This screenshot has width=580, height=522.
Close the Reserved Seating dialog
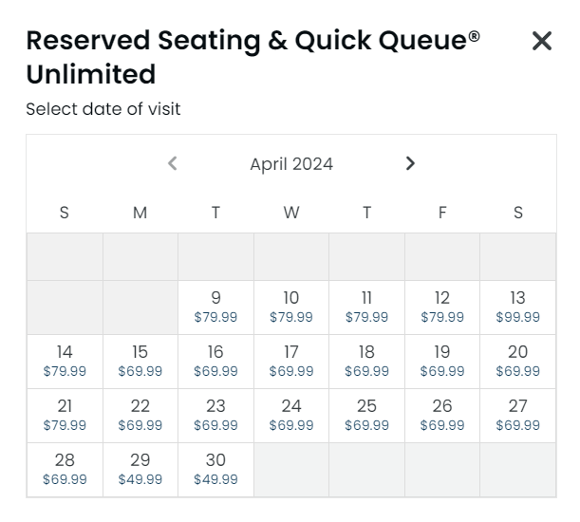click(x=541, y=41)
